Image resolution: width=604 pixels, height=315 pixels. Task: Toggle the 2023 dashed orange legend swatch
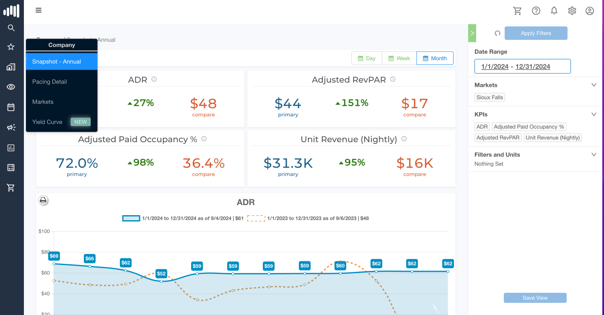click(x=256, y=218)
